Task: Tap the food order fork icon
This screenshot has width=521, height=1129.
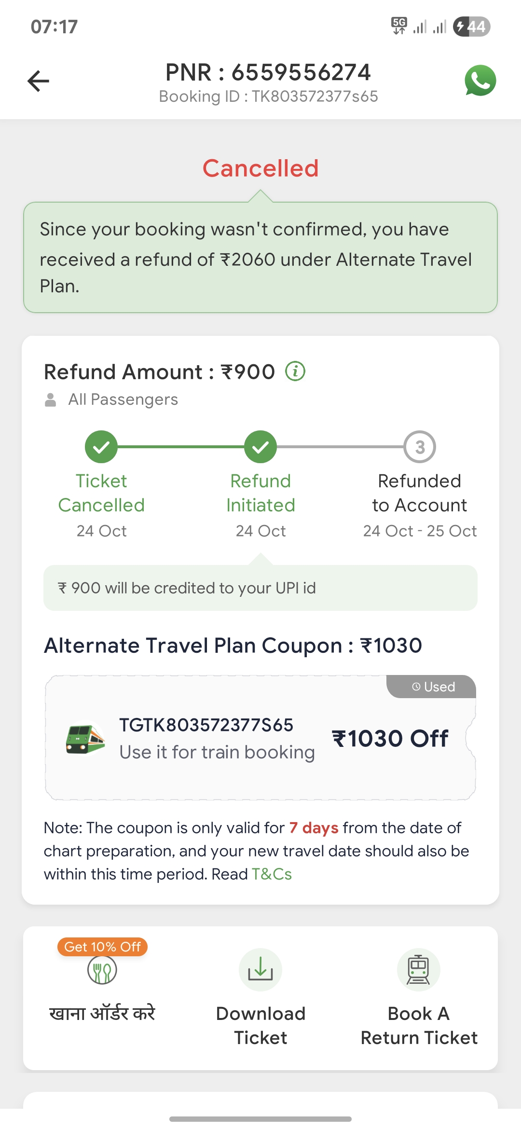Action: point(102,970)
